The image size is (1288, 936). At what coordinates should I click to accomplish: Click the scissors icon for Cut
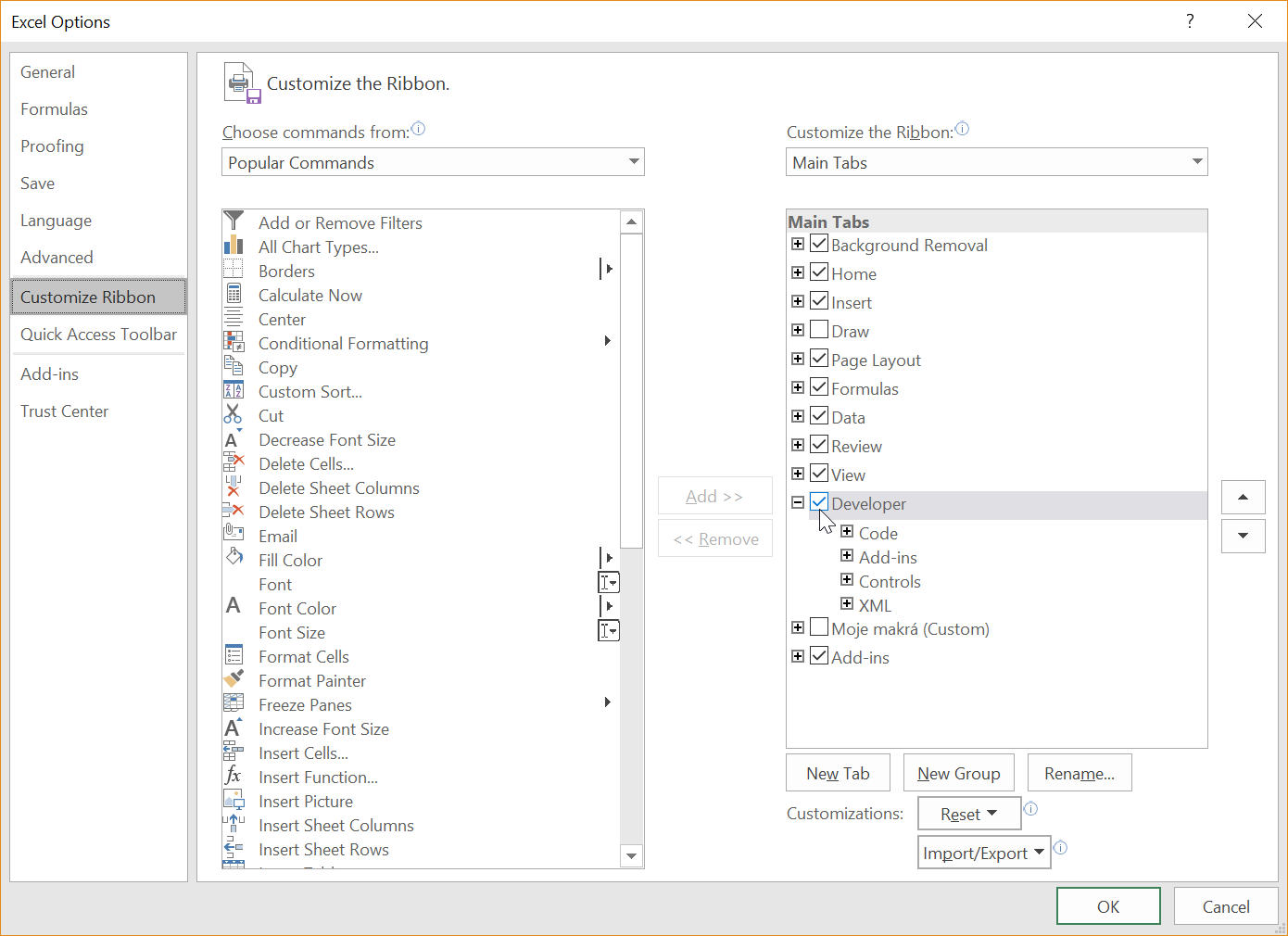tap(234, 414)
